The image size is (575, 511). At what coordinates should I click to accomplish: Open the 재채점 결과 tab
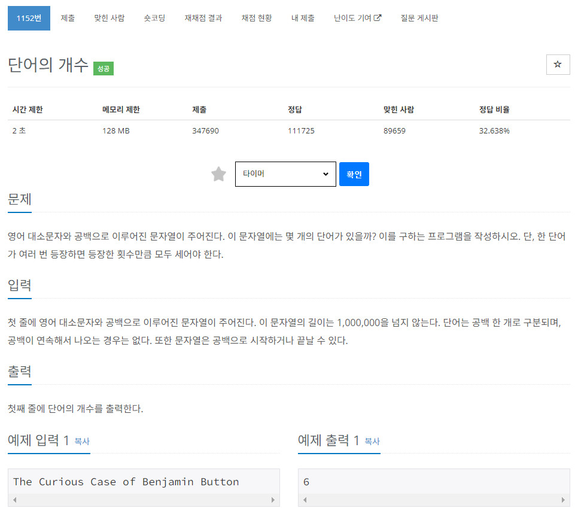(203, 19)
